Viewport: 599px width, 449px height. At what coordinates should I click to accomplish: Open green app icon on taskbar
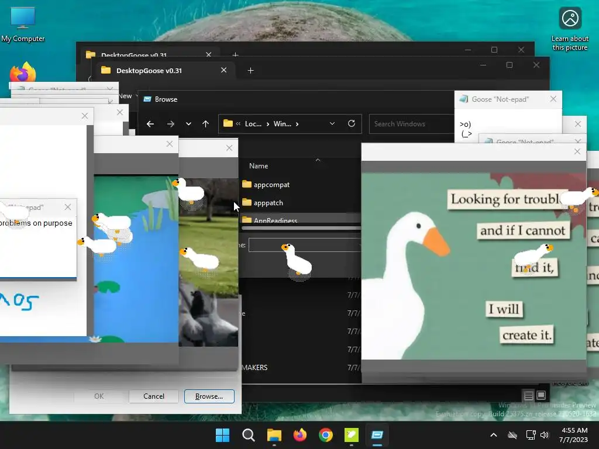click(x=352, y=435)
